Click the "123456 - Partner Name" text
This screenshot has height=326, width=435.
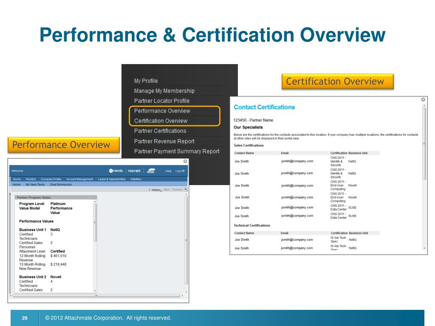coord(253,120)
